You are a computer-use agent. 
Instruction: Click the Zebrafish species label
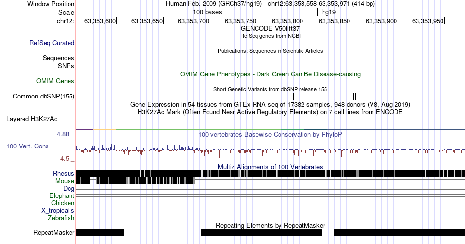pos(61,218)
